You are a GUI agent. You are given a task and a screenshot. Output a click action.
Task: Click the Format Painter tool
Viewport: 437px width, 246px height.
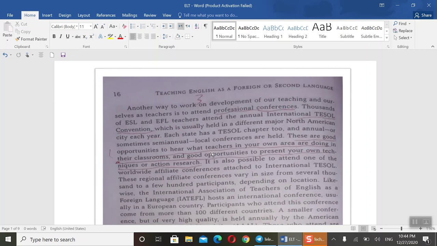[31, 39]
